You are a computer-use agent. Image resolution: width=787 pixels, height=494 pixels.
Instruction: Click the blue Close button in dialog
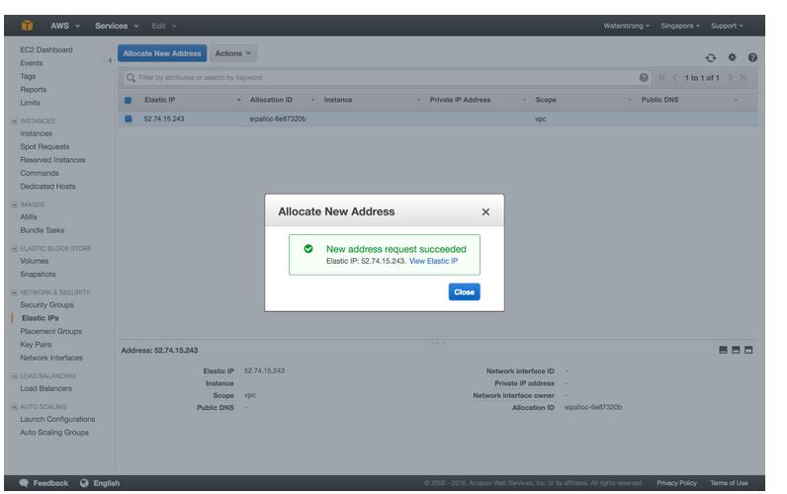(465, 291)
